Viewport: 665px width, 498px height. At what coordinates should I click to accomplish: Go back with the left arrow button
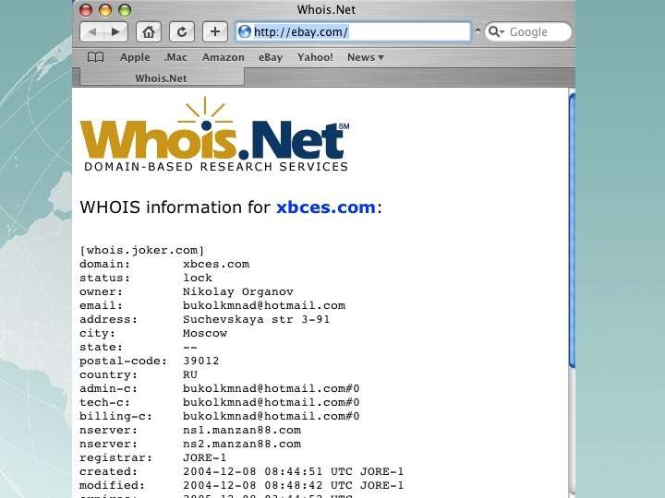[92, 31]
